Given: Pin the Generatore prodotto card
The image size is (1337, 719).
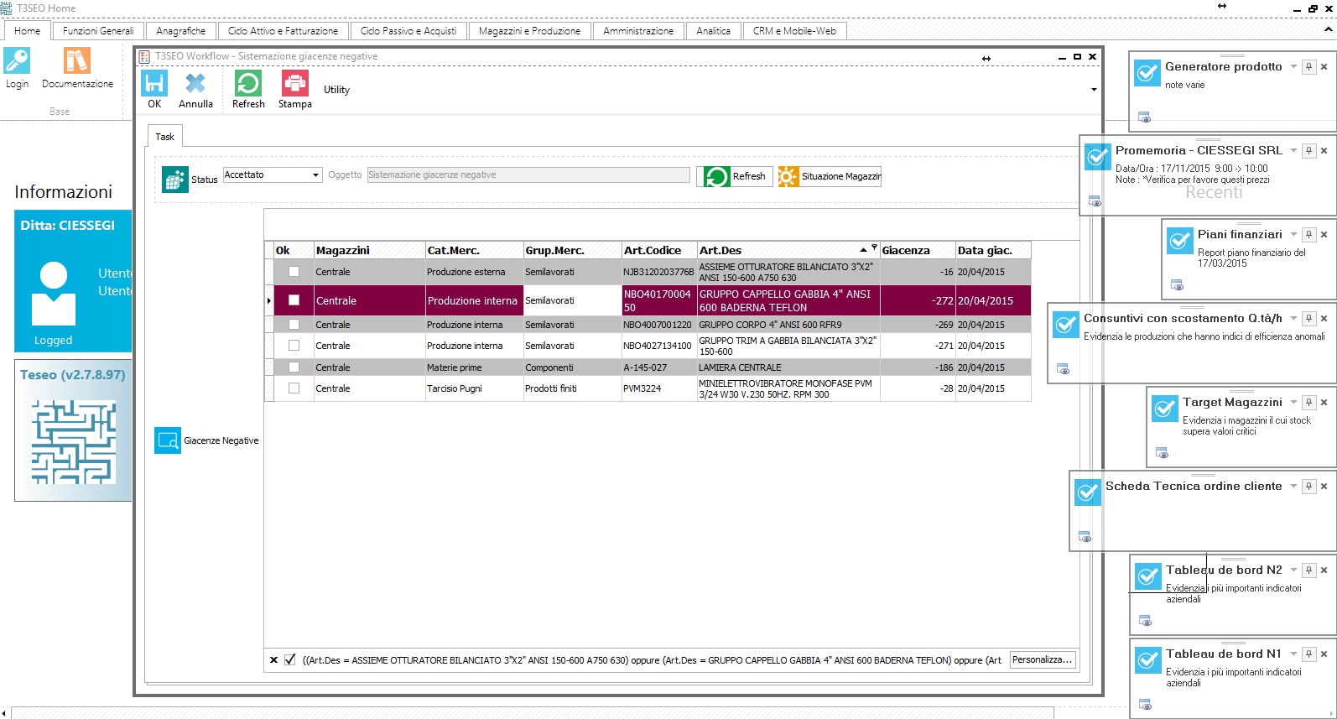Looking at the screenshot, I should click(1308, 67).
